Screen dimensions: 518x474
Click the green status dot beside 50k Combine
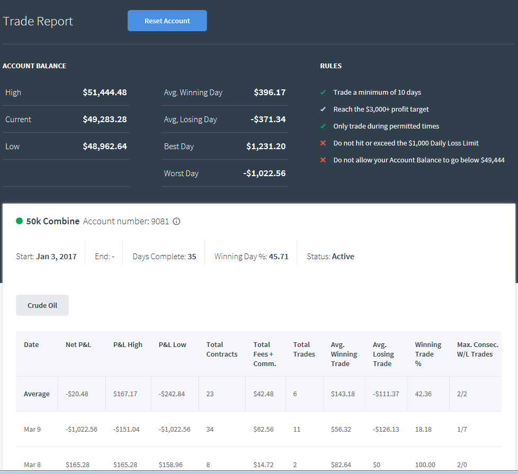click(x=19, y=221)
